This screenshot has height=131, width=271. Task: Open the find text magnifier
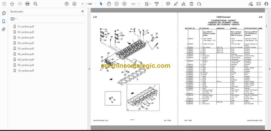coord(36,4)
